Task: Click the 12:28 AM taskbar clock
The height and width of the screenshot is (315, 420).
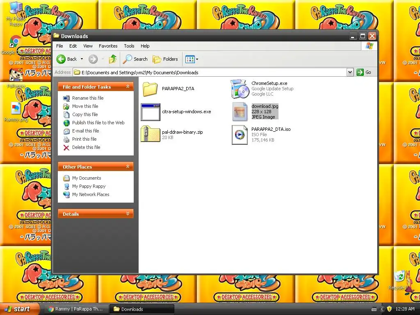Action: click(x=405, y=309)
